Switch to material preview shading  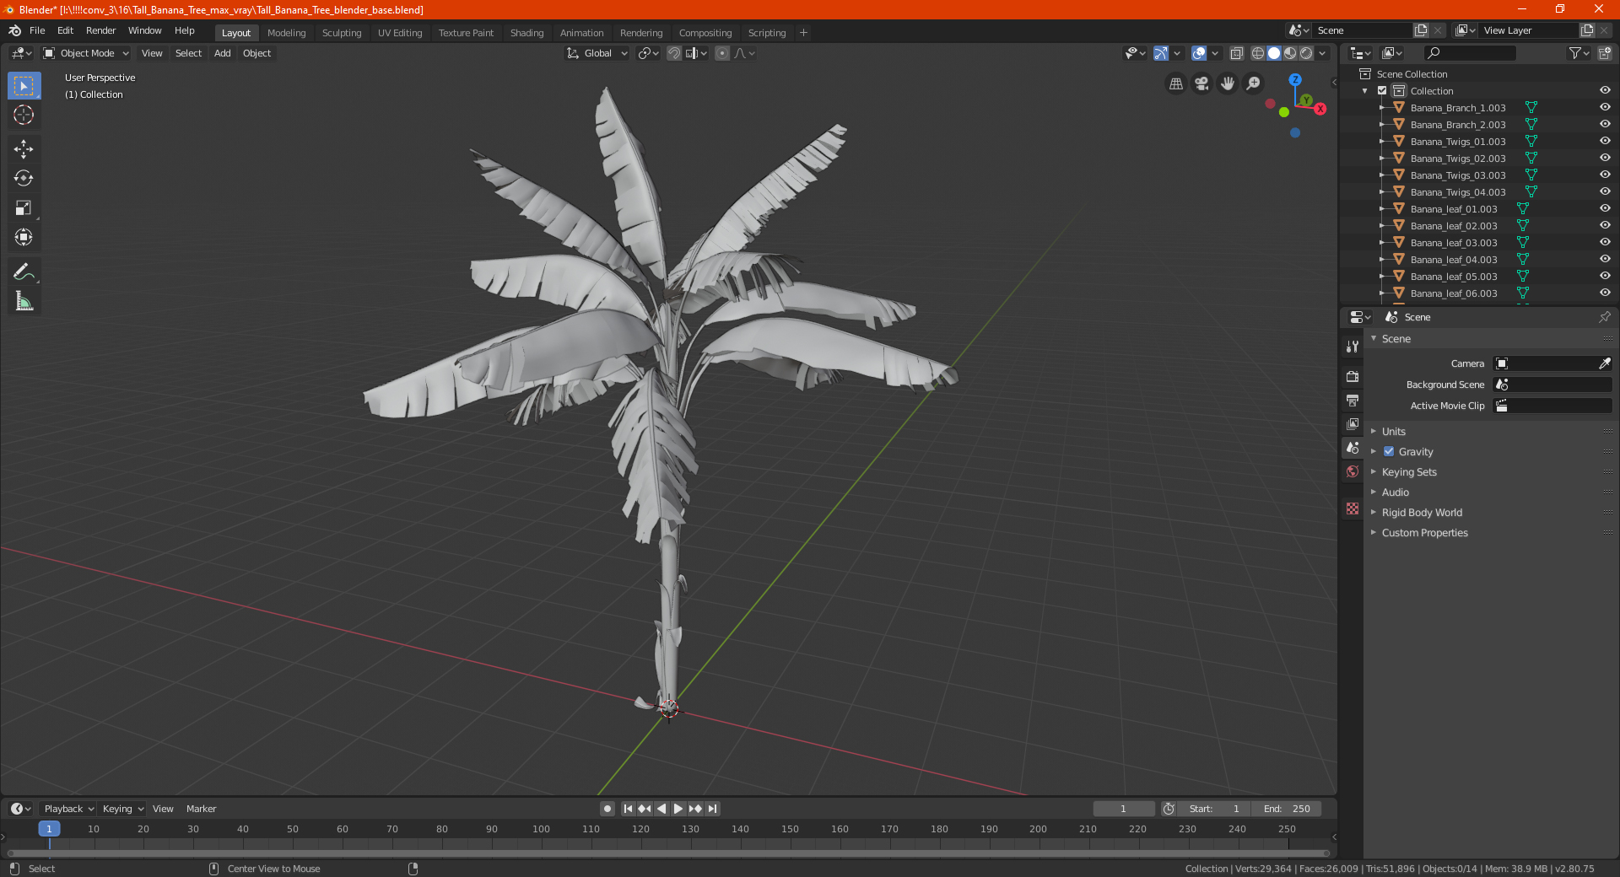(x=1290, y=53)
